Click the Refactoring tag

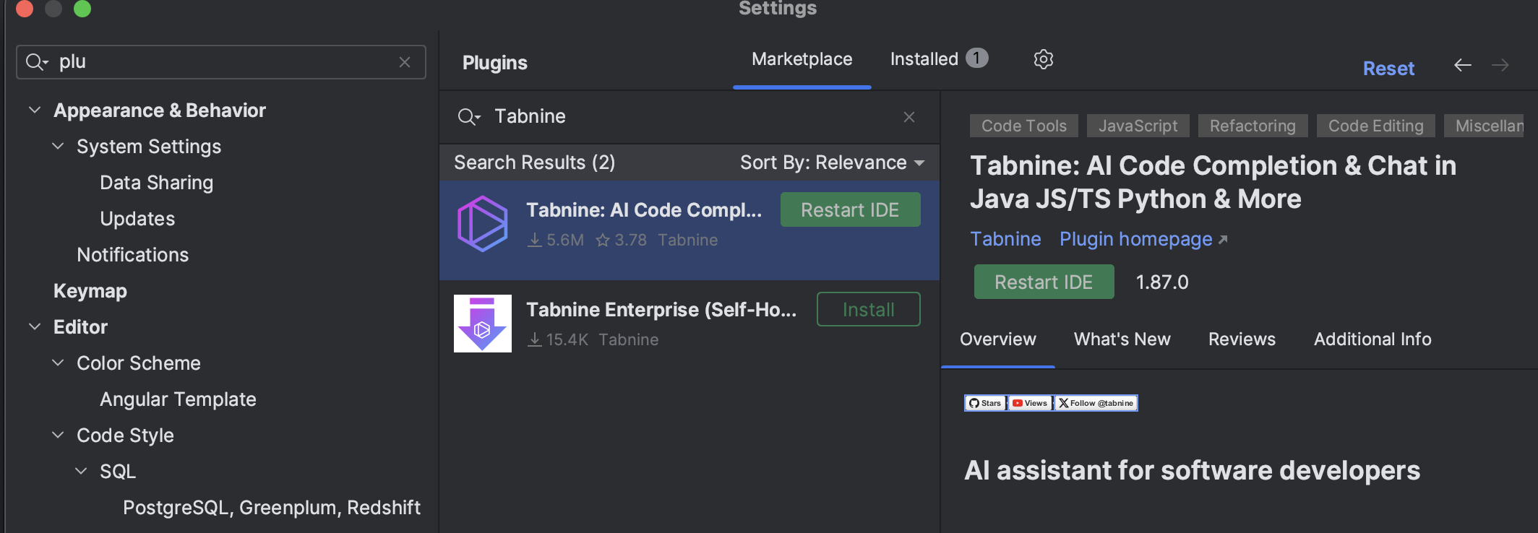point(1253,126)
